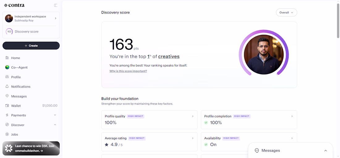Click the Discovery score page heading

click(116, 12)
